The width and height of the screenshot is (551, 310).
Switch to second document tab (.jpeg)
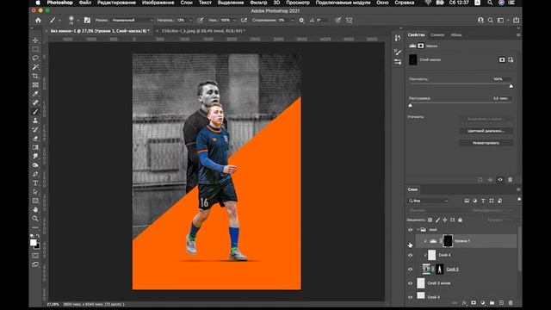coord(203,31)
